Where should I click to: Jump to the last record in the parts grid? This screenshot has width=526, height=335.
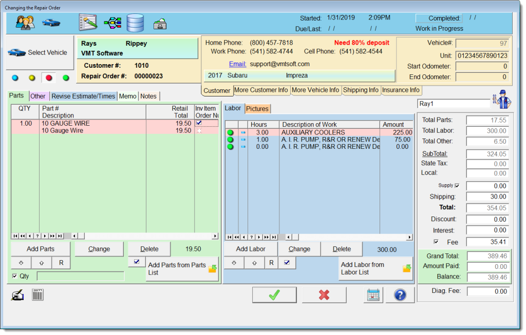point(60,236)
